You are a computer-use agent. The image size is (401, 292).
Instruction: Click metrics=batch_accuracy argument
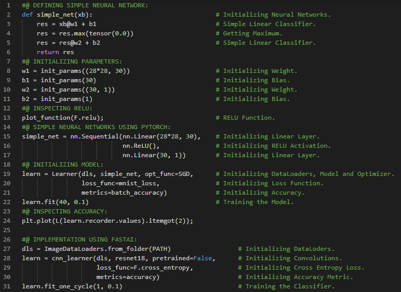coord(124,193)
